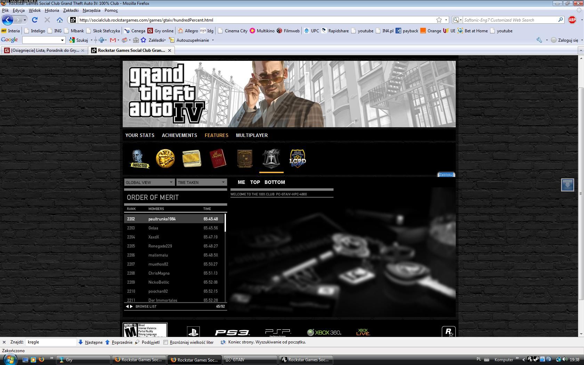This screenshot has height=365, width=584.
Task: Click the URL address field
Action: click(257, 20)
